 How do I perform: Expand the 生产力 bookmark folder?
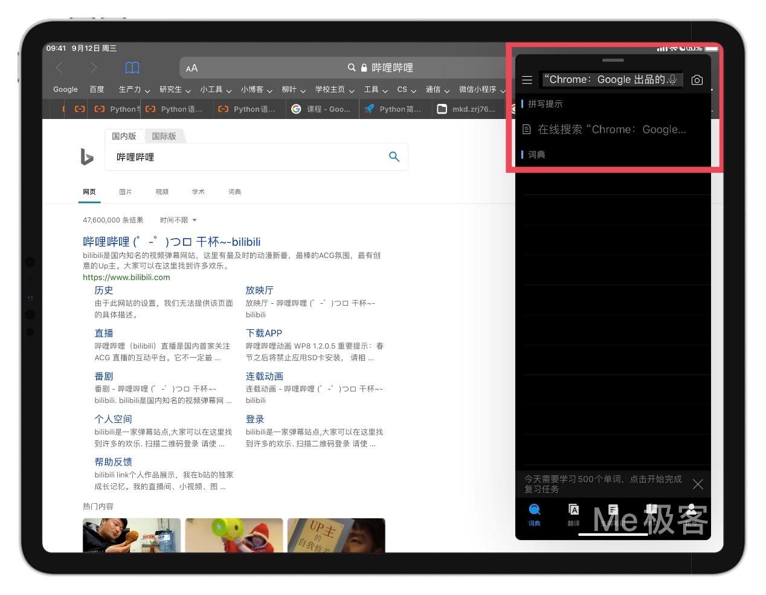[134, 89]
